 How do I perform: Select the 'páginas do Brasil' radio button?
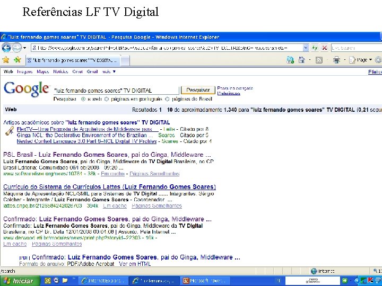[167, 99]
